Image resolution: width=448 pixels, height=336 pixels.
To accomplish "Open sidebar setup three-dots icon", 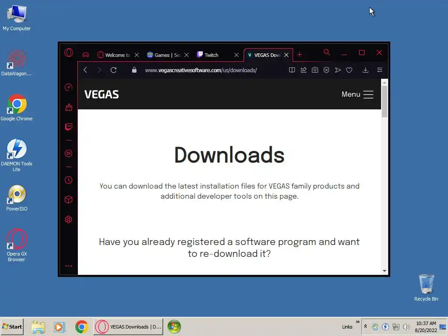I will 69,266.
